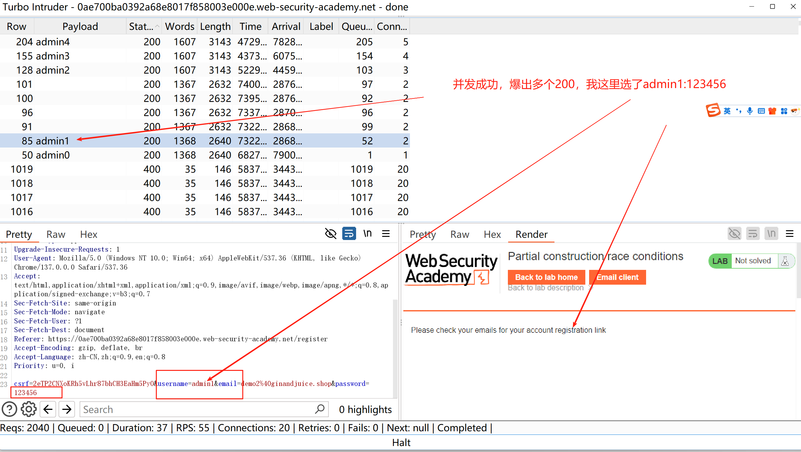Go to next search match arrow
The image size is (801, 452).
(x=67, y=409)
